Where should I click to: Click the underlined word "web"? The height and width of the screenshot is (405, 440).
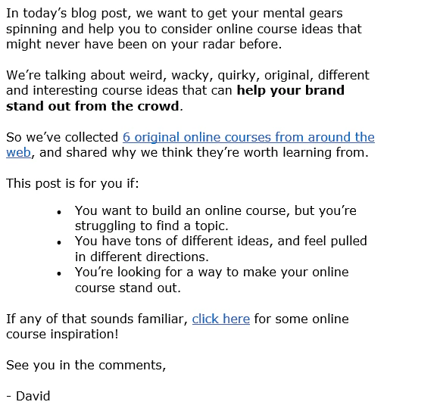(18, 153)
